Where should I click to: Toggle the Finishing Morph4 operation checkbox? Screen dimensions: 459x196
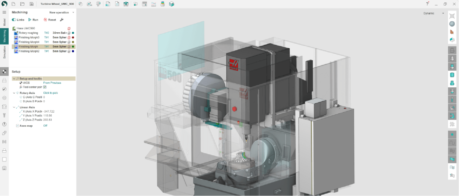(x=69, y=42)
